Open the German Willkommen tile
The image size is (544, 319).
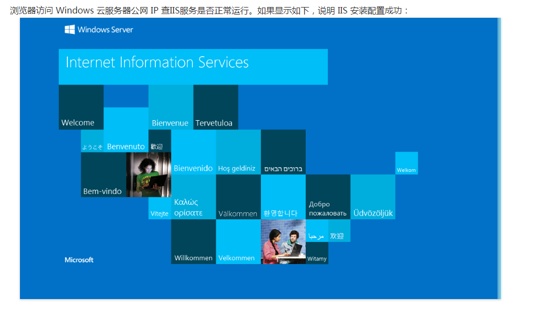pos(194,242)
